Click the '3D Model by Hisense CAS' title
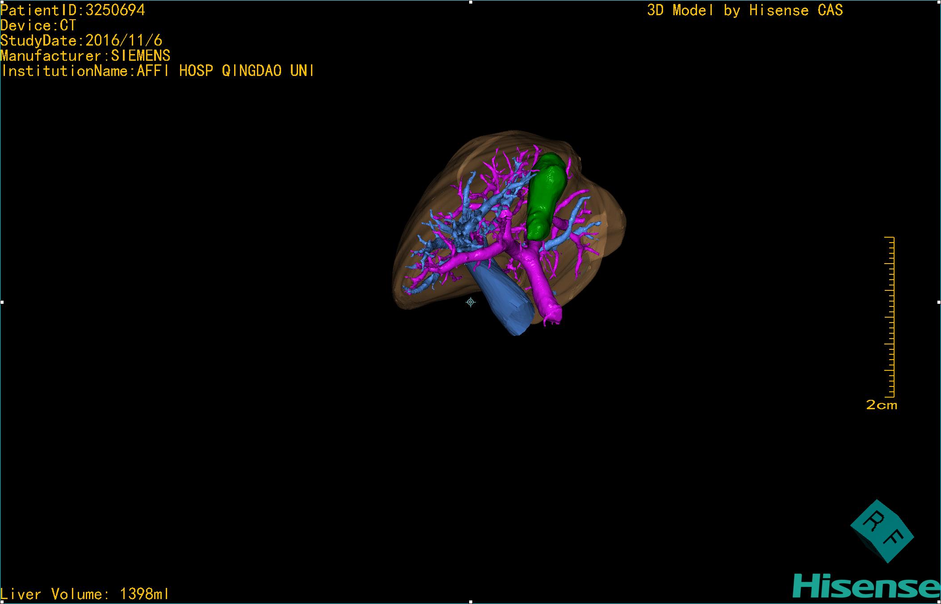 (744, 10)
